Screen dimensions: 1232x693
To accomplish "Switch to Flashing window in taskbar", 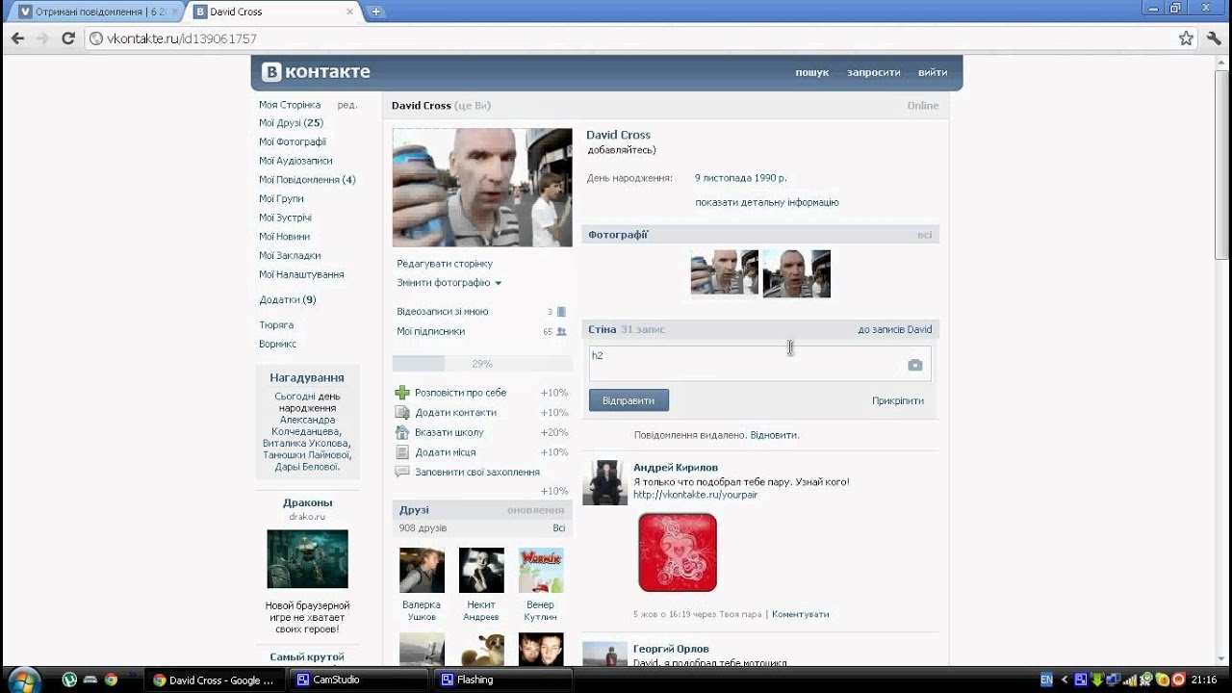I will 503,680.
